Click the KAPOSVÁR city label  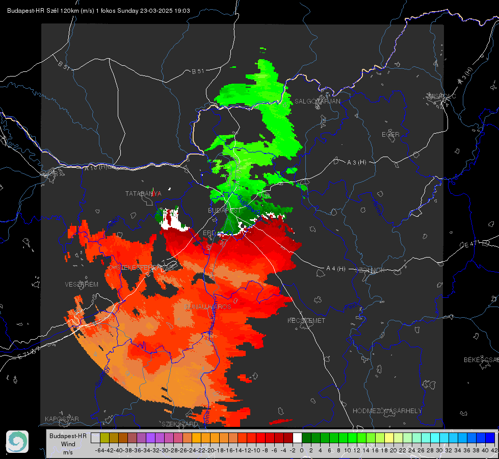pyautogui.click(x=62, y=419)
